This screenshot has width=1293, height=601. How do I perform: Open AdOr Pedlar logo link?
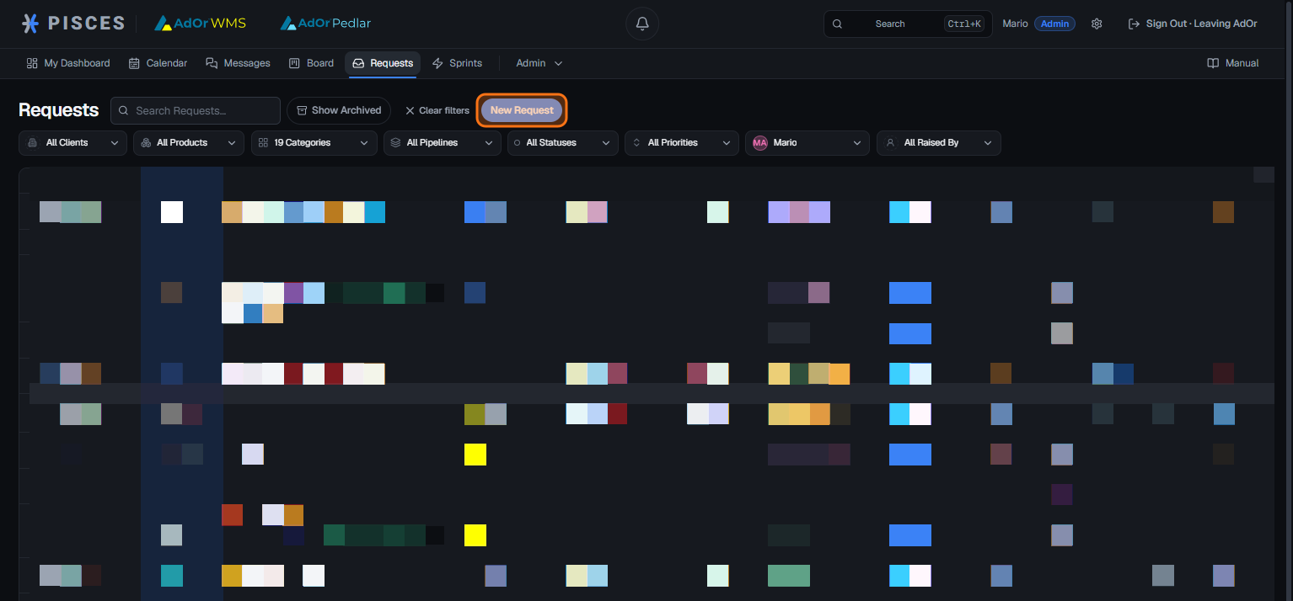point(325,24)
